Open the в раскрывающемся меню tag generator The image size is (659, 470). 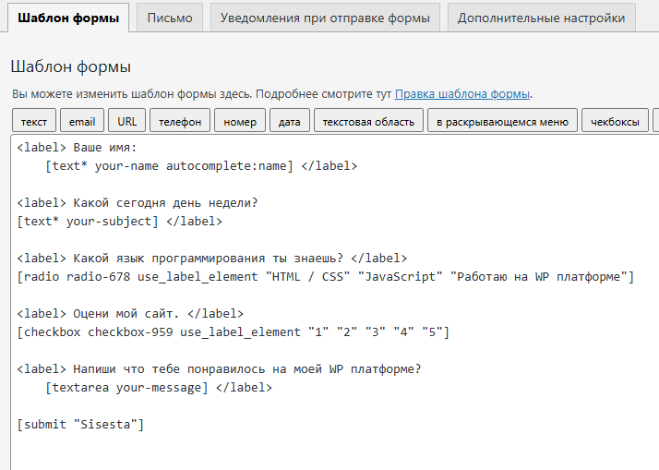pyautogui.click(x=502, y=121)
